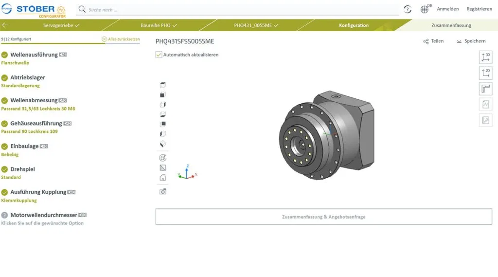Click the XYZ axis orientation gizmo
Screen dimensions: 498x277
pos(187,172)
